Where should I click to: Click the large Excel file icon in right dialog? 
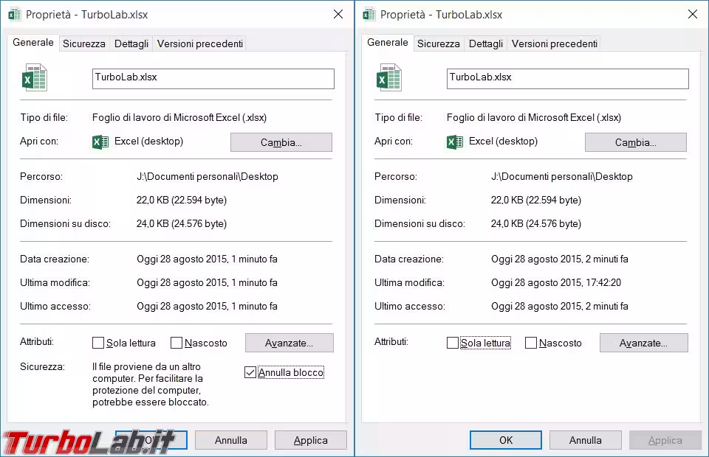tap(389, 77)
